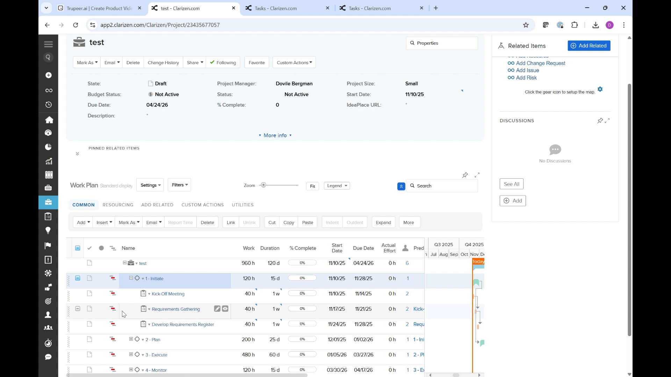This screenshot has height=377, width=671.
Task: Open the magnifier search icon in left sidebar
Action: pos(48,57)
